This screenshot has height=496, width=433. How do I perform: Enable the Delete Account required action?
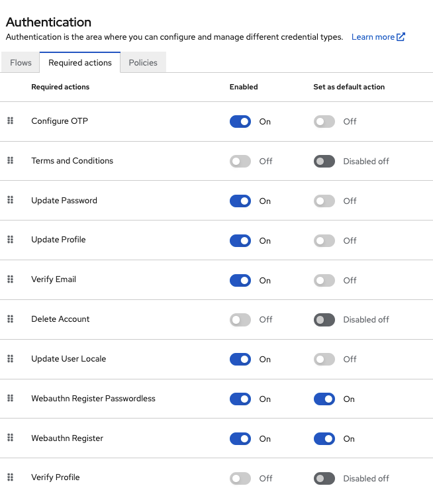point(240,320)
